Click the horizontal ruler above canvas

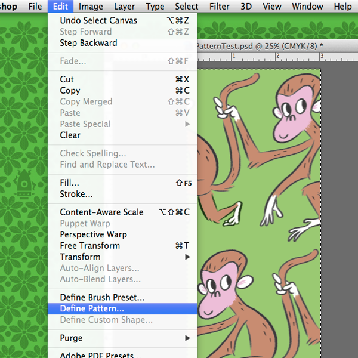[x=277, y=57]
